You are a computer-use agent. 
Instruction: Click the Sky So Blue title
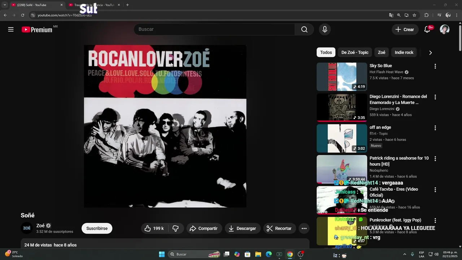(x=380, y=66)
